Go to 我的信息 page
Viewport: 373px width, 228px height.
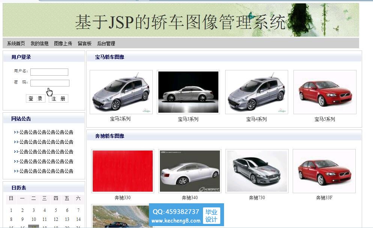point(39,43)
